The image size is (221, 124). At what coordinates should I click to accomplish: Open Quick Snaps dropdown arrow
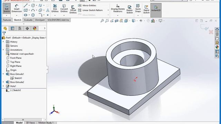138,15
